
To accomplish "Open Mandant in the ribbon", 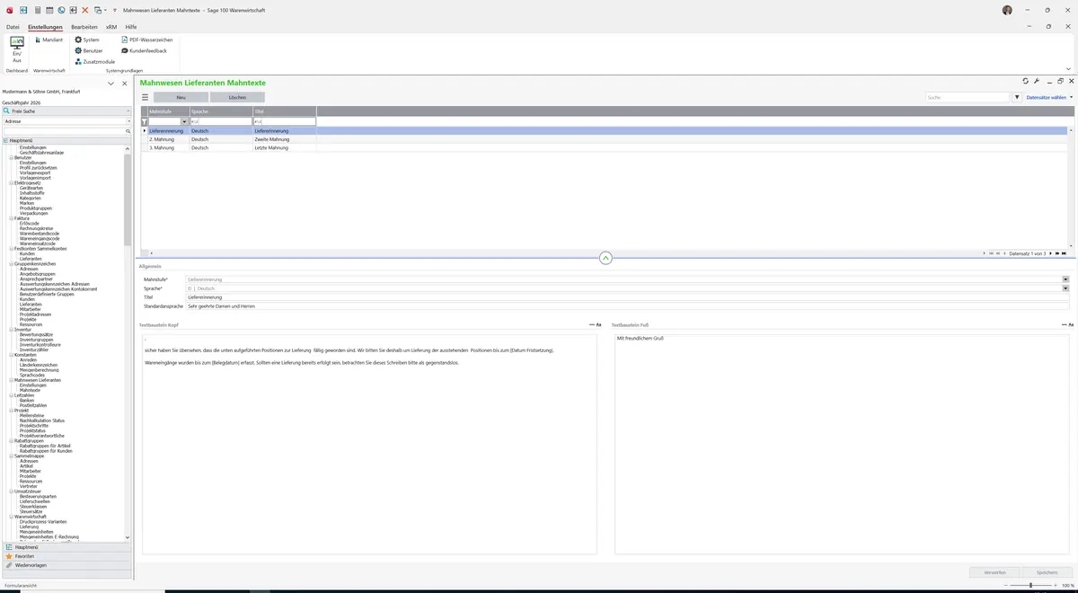I will [49, 40].
